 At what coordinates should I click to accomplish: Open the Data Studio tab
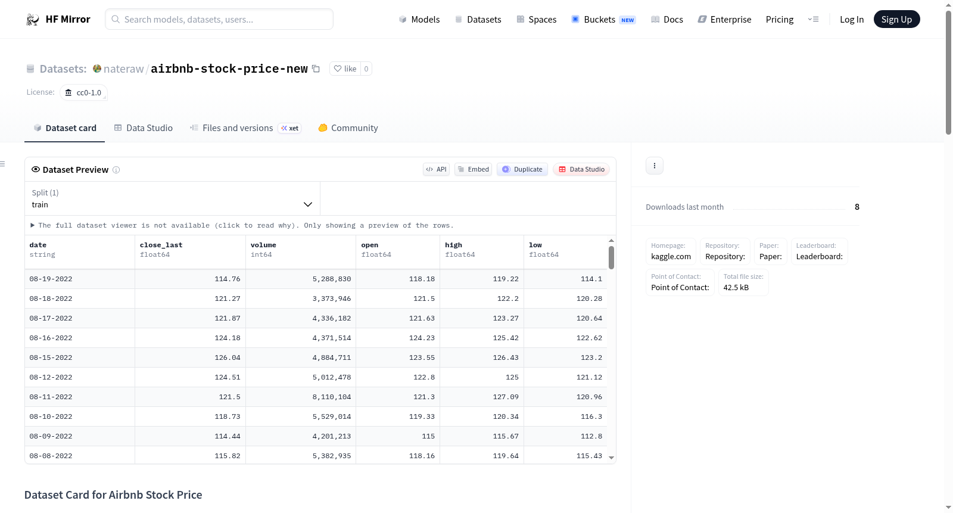[144, 128]
